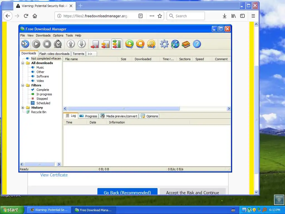Stop downloads using the stop icon

[x=47, y=44]
